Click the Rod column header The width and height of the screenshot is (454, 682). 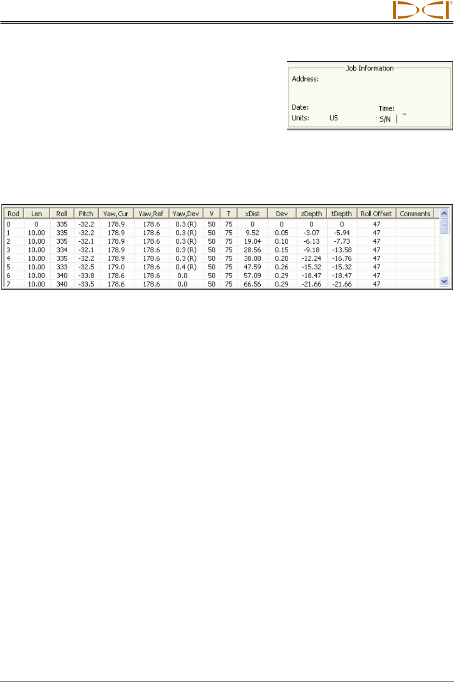pyautogui.click(x=13, y=214)
